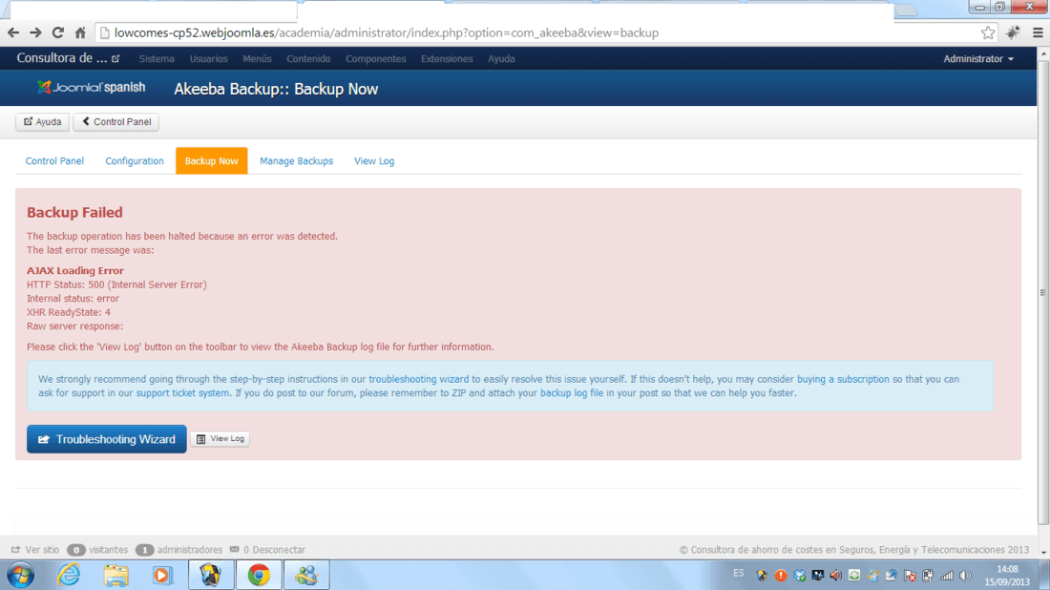1050x590 pixels.
Task: Go forward with the browser forward arrow
Action: 35,32
